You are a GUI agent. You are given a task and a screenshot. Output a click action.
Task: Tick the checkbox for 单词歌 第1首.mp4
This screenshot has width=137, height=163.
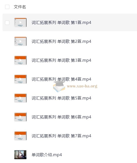(7, 23)
